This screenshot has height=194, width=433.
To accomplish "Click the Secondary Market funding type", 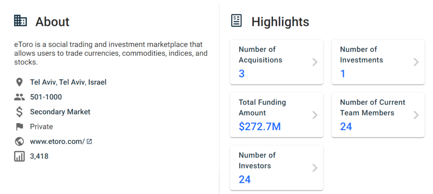I will click(60, 112).
